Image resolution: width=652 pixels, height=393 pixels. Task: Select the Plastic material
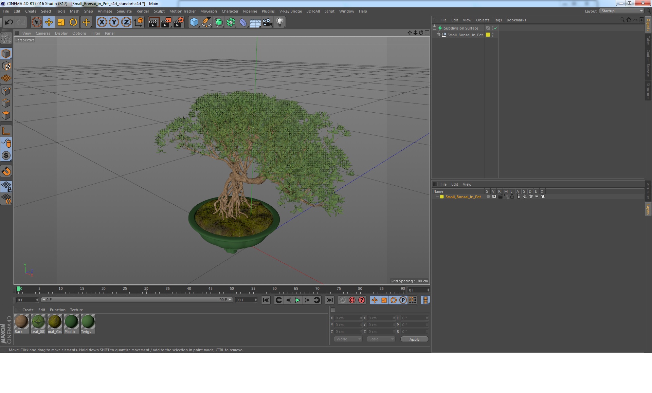71,324
